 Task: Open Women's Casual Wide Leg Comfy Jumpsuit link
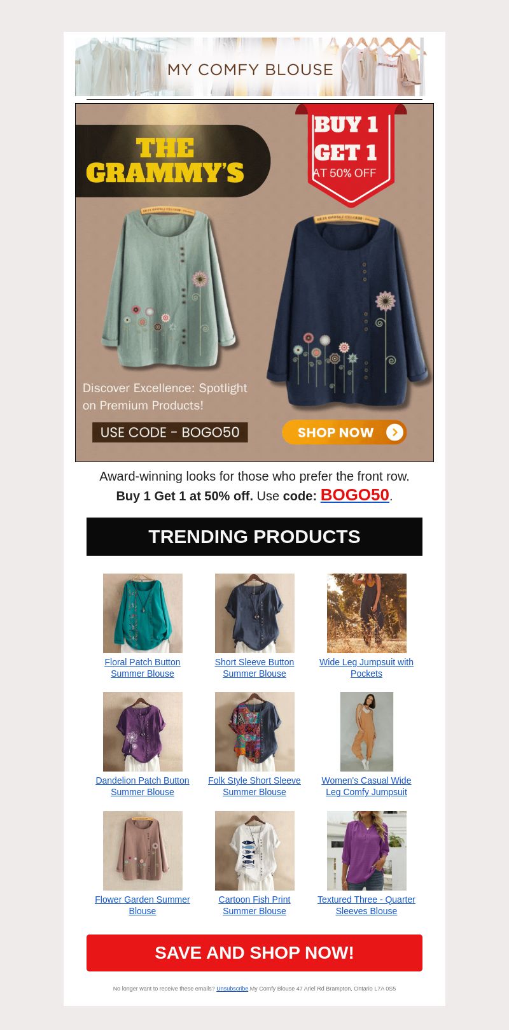[366, 786]
